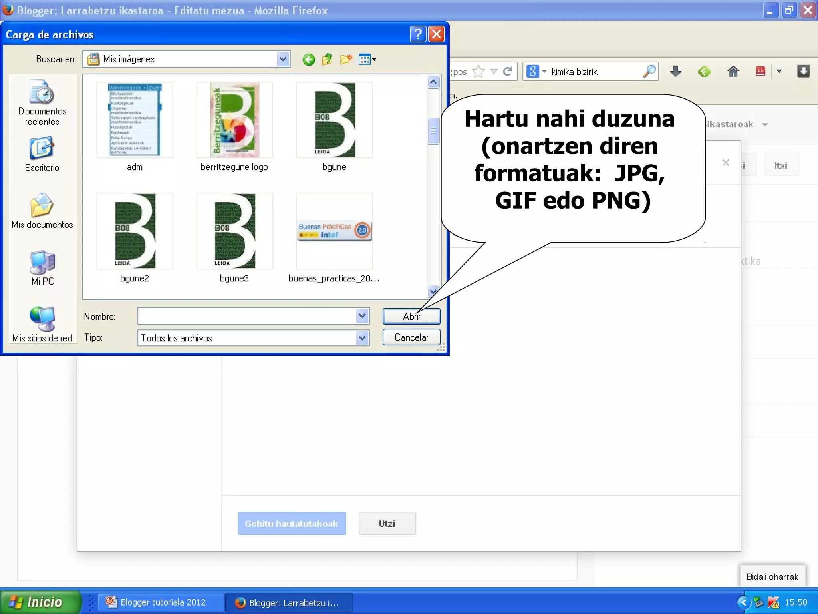The image size is (818, 614).
Task: Expand the Nombre filename dropdown arrow
Action: [x=362, y=316]
